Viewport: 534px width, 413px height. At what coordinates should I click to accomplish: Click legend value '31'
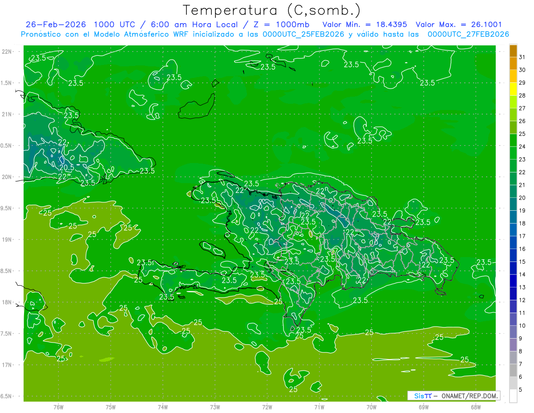(x=522, y=57)
